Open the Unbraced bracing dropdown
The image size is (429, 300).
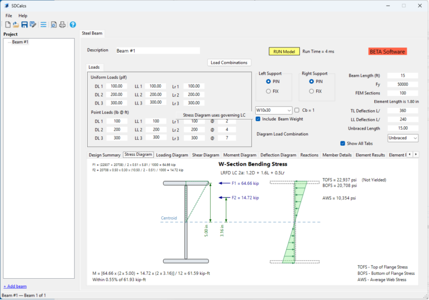pos(403,138)
